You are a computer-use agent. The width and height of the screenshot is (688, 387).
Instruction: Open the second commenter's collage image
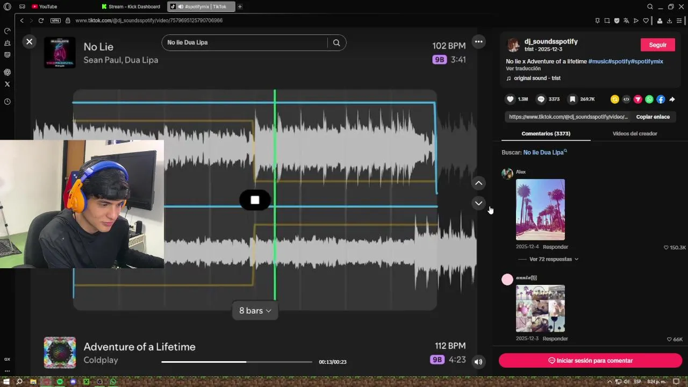(x=540, y=309)
